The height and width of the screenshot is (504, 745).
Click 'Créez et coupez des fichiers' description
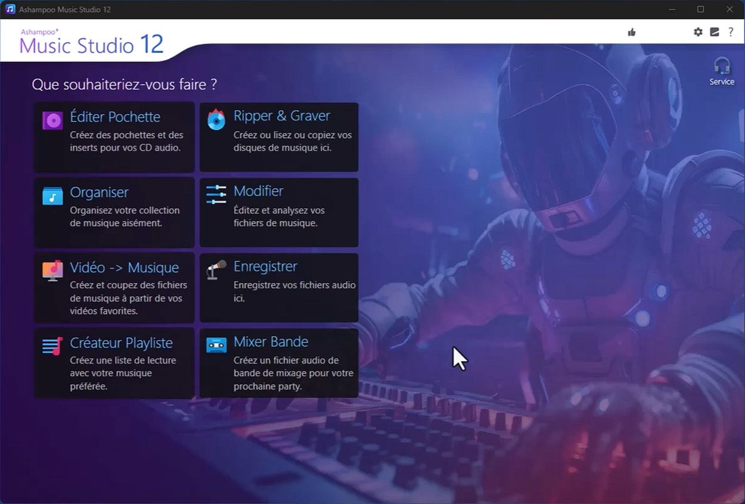click(x=128, y=298)
